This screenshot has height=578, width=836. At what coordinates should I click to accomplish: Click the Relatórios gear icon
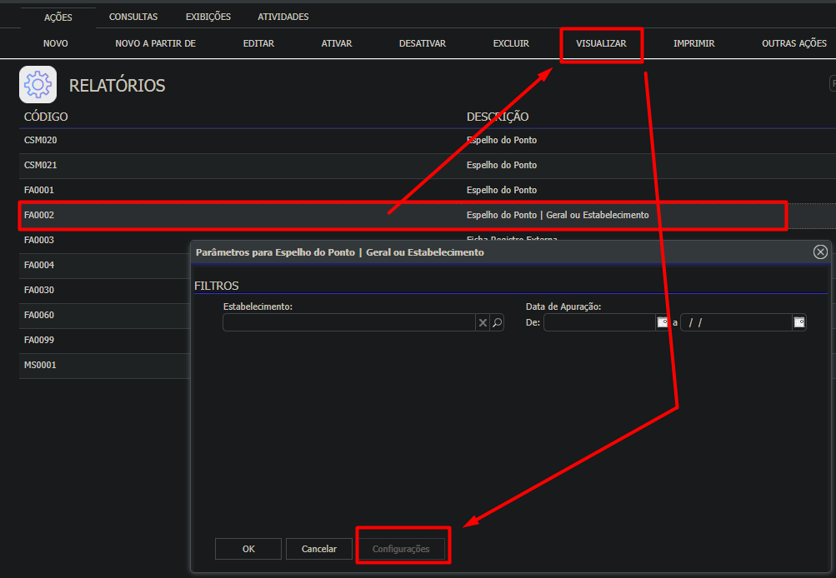pos(38,84)
